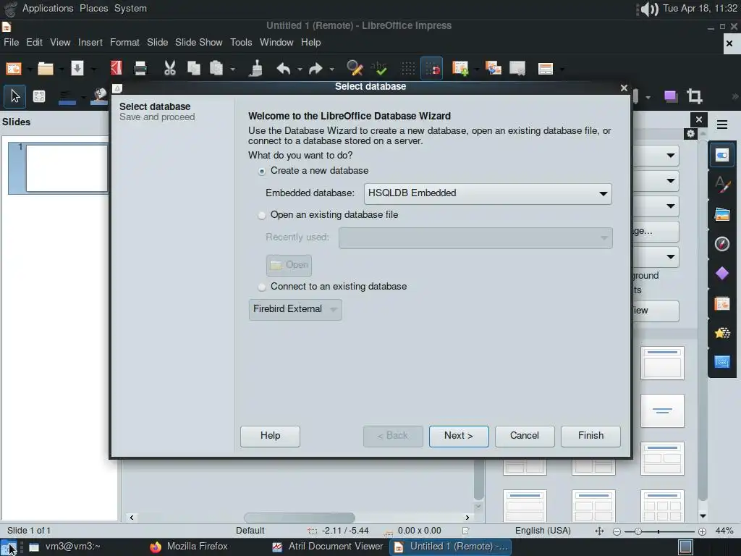
Task: Toggle Display Grid icon
Action: pos(408,69)
